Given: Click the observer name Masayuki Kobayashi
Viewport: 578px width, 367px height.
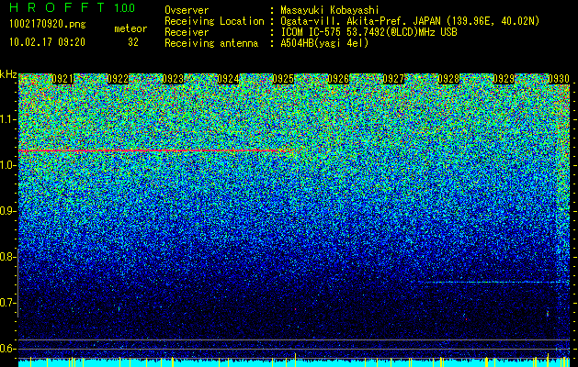Looking at the screenshot, I should [x=329, y=10].
